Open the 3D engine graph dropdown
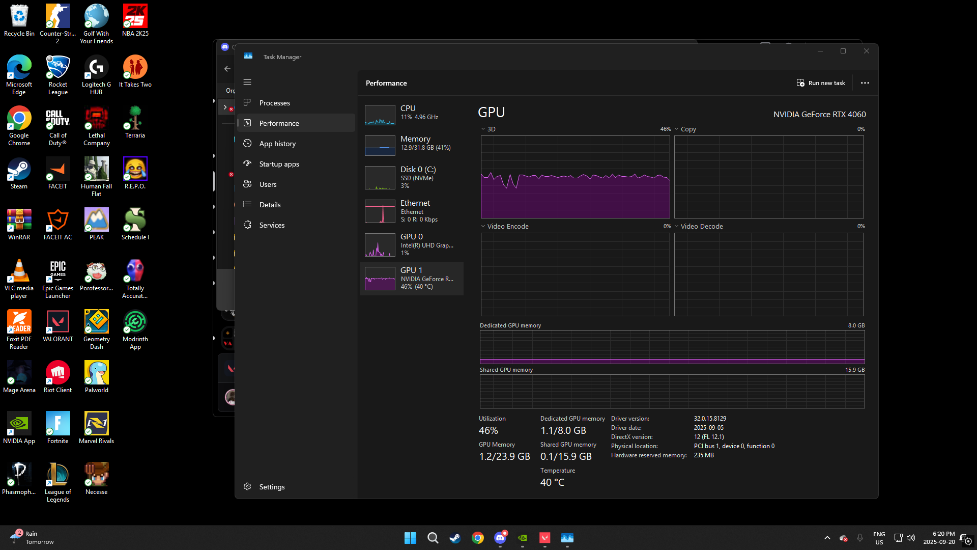 (x=483, y=129)
